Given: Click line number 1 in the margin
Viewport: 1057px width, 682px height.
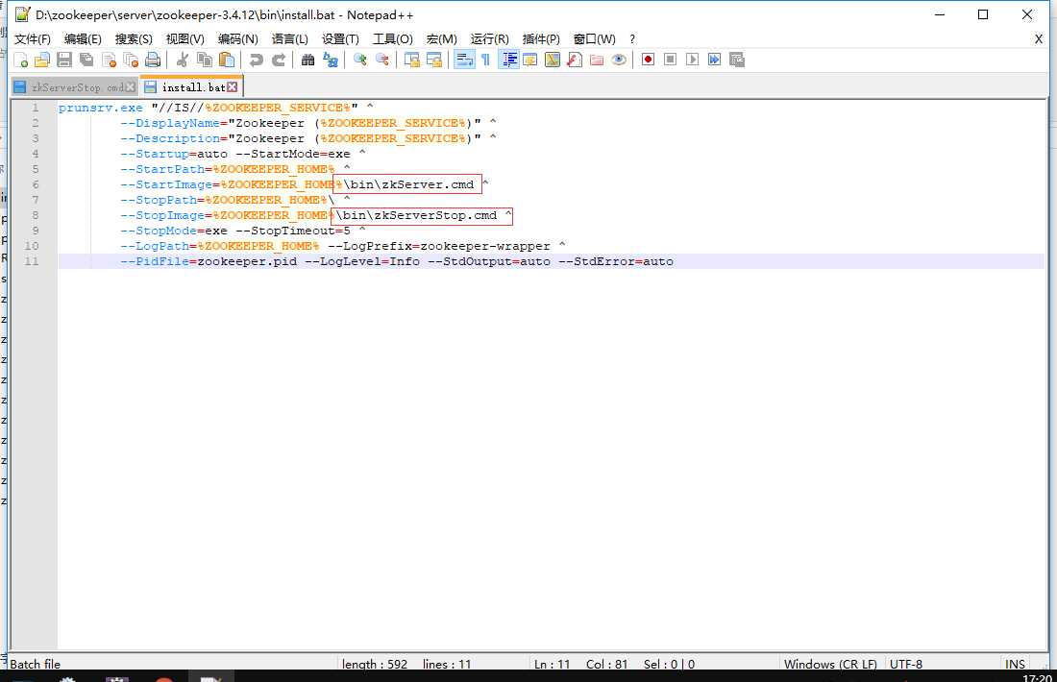Looking at the screenshot, I should click(35, 108).
